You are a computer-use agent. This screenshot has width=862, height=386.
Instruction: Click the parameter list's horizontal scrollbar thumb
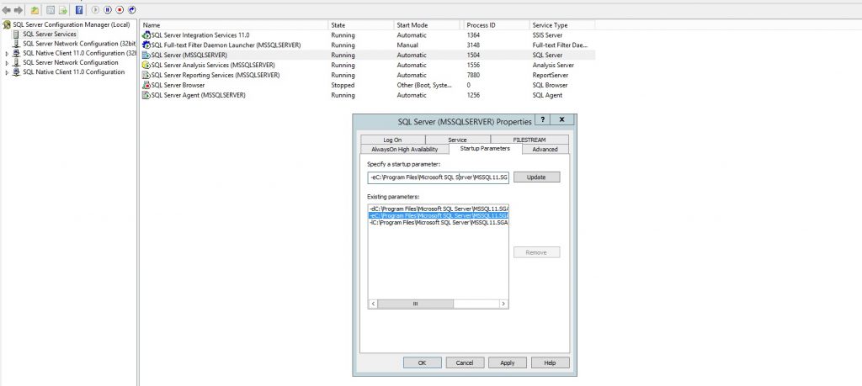pyautogui.click(x=416, y=304)
